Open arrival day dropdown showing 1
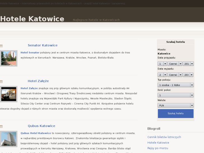This screenshot has height=153, width=204. tap(162, 64)
